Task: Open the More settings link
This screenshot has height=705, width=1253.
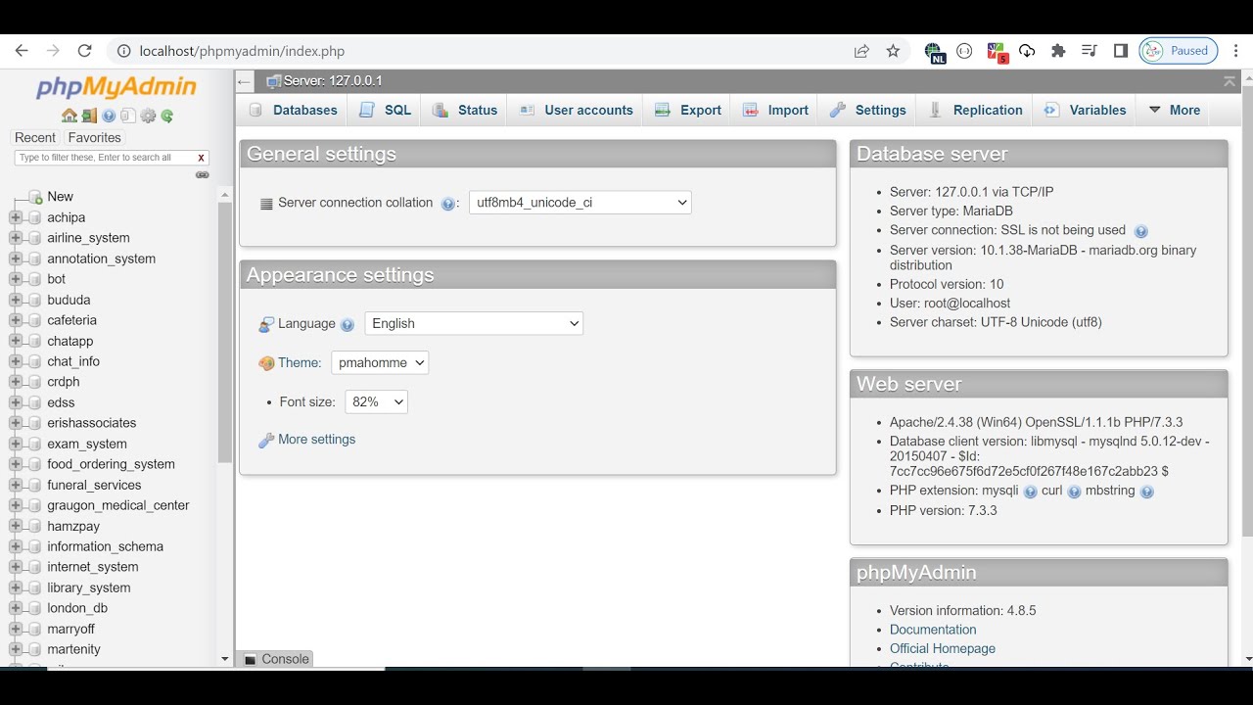Action: tap(316, 440)
